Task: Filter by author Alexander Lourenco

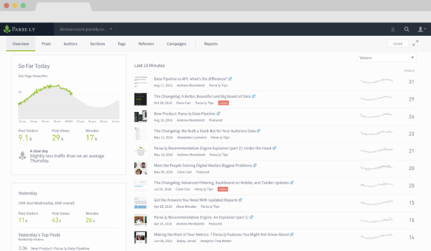Action: [x=191, y=137]
